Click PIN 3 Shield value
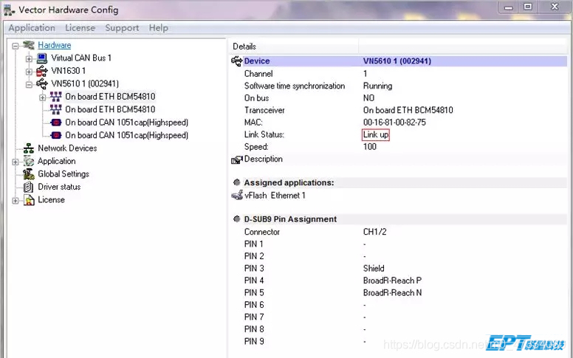The width and height of the screenshot is (573, 358). 374,269
